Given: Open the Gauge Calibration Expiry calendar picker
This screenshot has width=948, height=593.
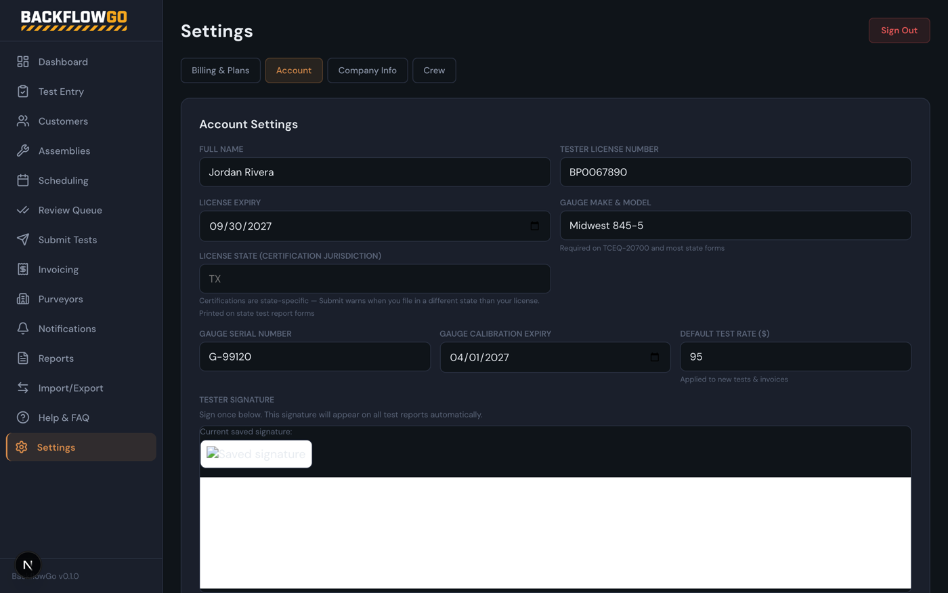Looking at the screenshot, I should tap(654, 357).
